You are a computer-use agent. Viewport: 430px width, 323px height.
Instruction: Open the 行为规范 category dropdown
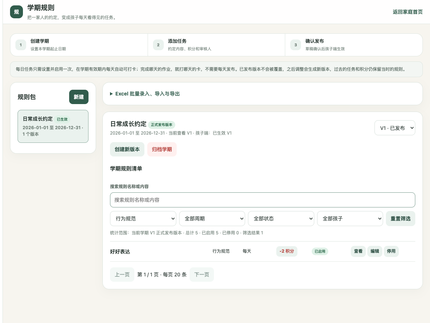click(143, 219)
